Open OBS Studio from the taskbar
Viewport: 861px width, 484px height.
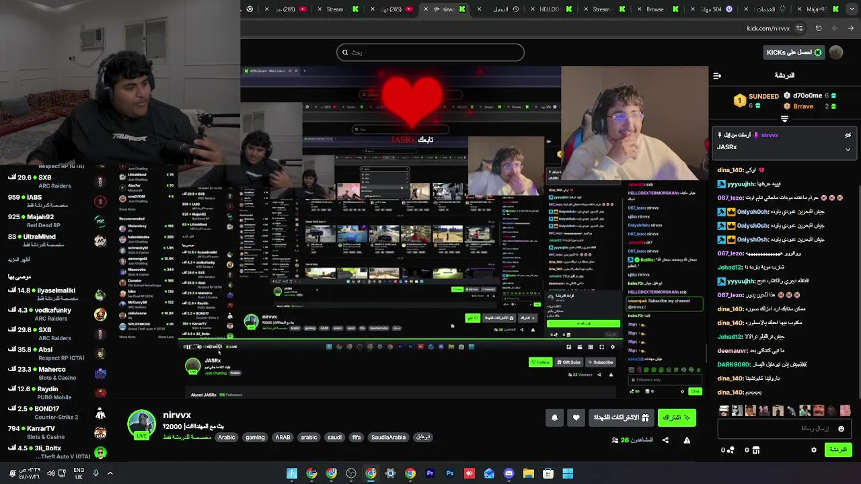tap(351, 474)
